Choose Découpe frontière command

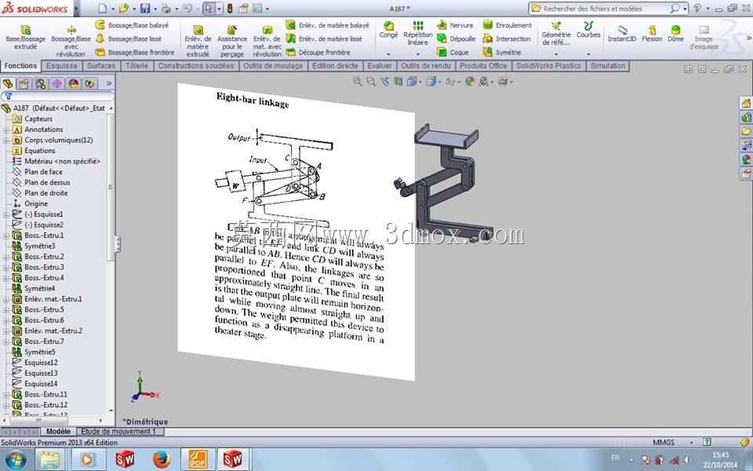coord(318,53)
